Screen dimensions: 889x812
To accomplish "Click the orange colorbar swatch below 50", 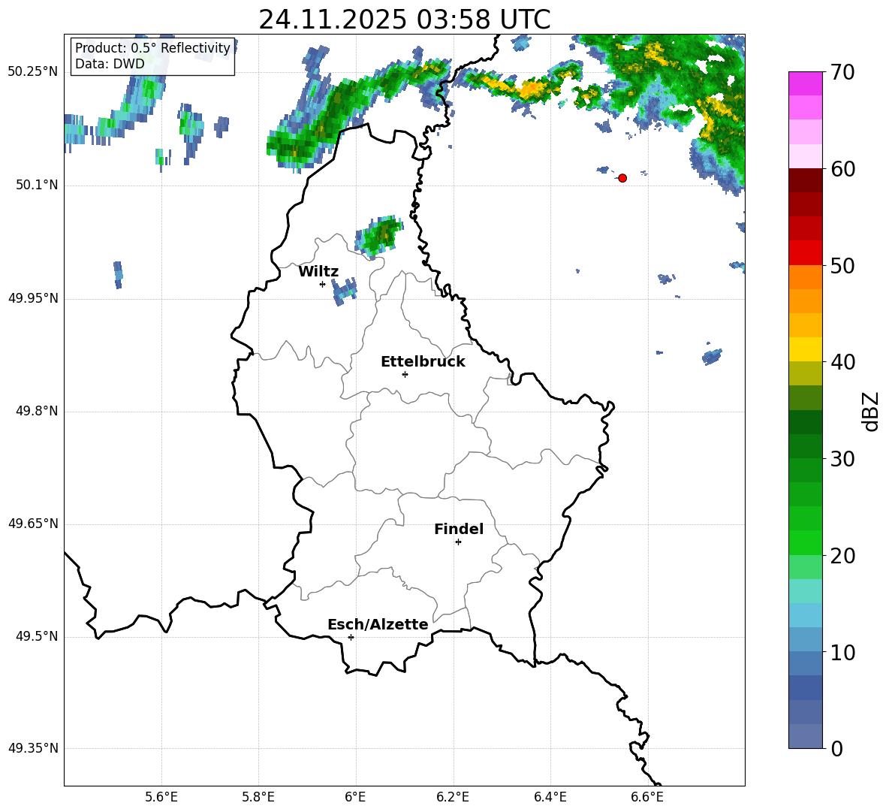I will [x=805, y=276].
